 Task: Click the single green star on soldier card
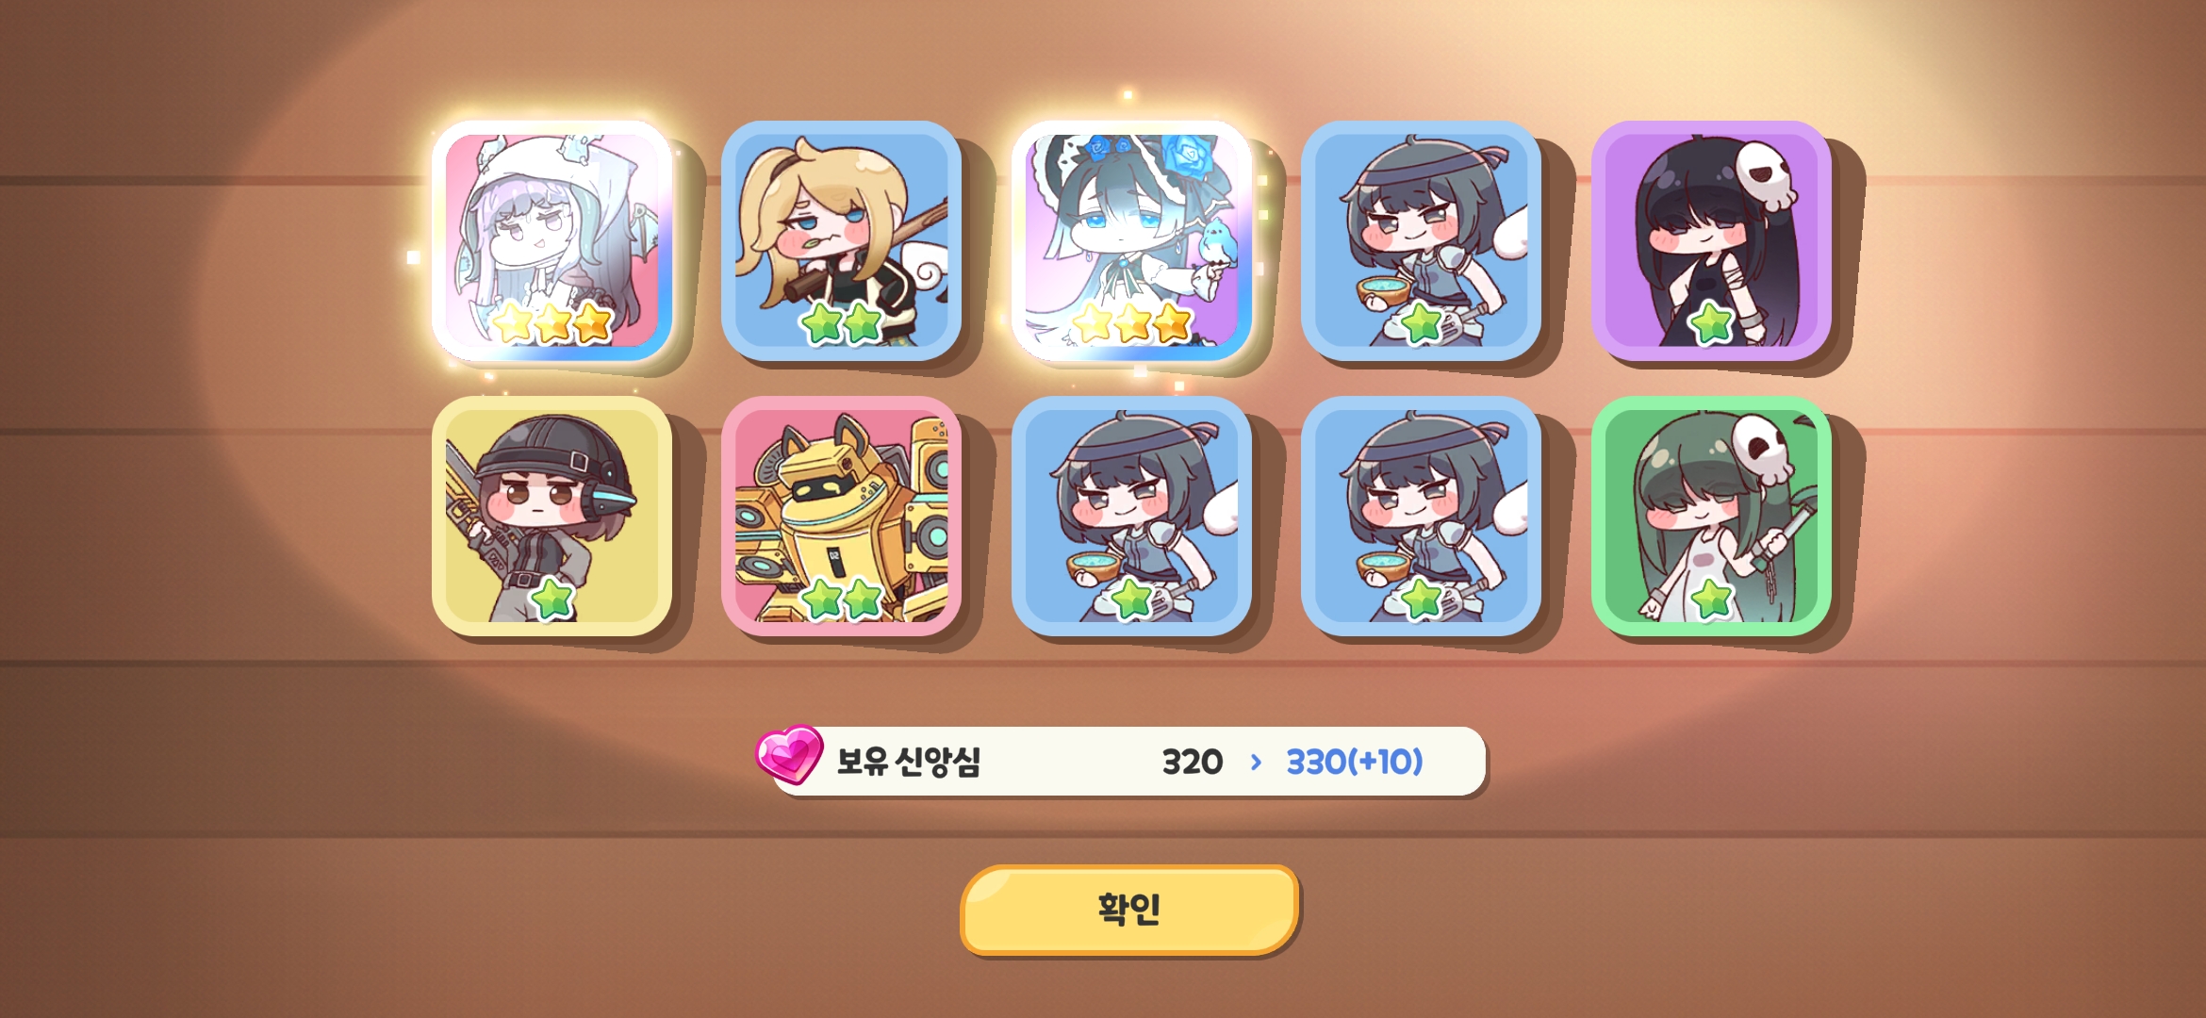click(x=553, y=599)
